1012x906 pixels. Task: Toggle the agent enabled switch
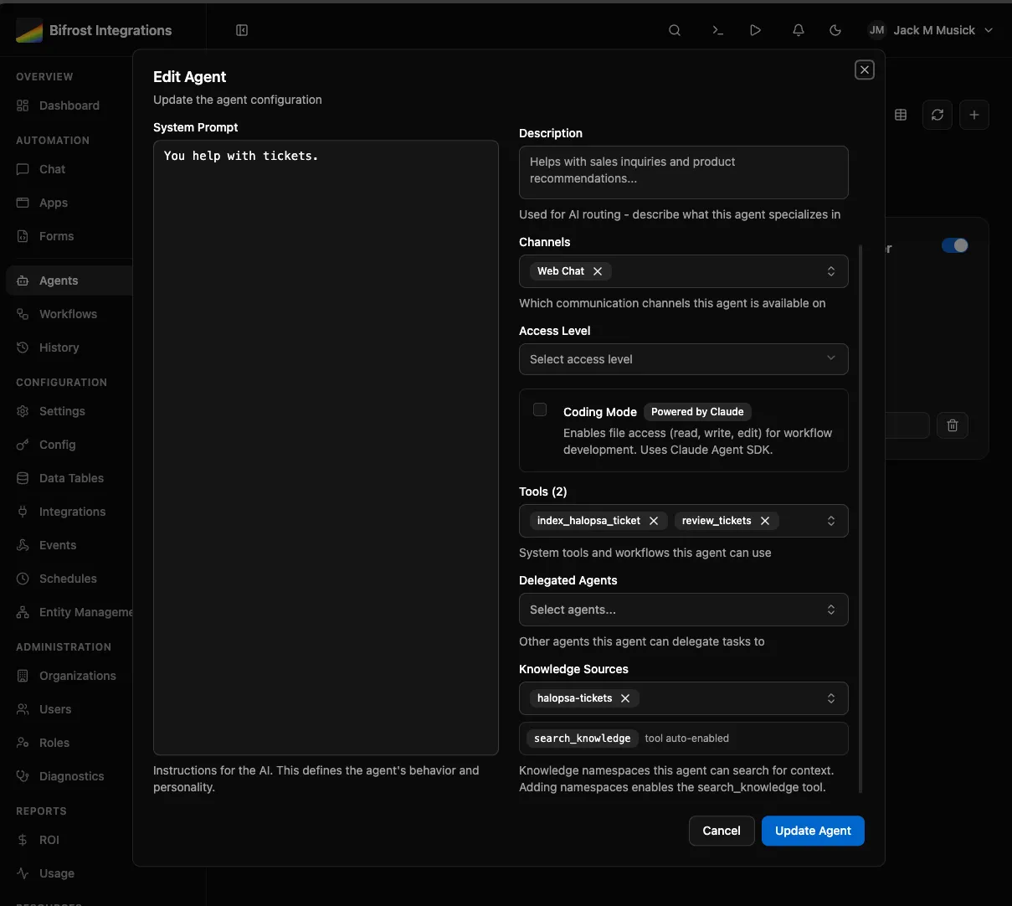[x=954, y=245]
